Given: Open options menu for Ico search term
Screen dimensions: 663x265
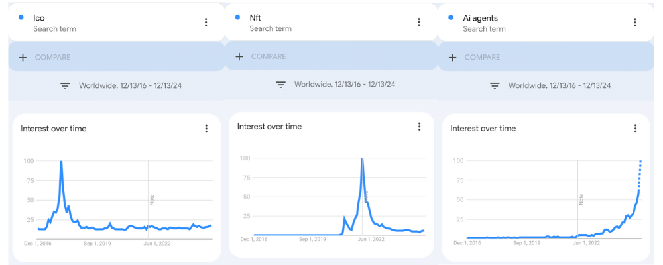Looking at the screenshot, I should tap(206, 23).
